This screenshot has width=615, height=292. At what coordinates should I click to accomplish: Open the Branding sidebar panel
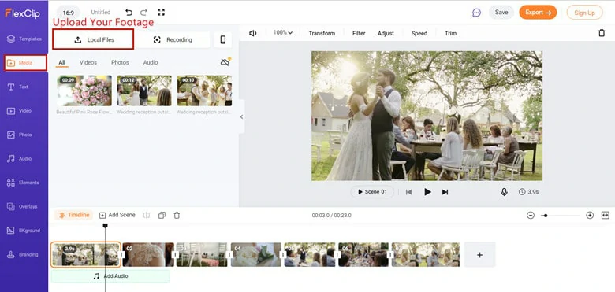23,254
